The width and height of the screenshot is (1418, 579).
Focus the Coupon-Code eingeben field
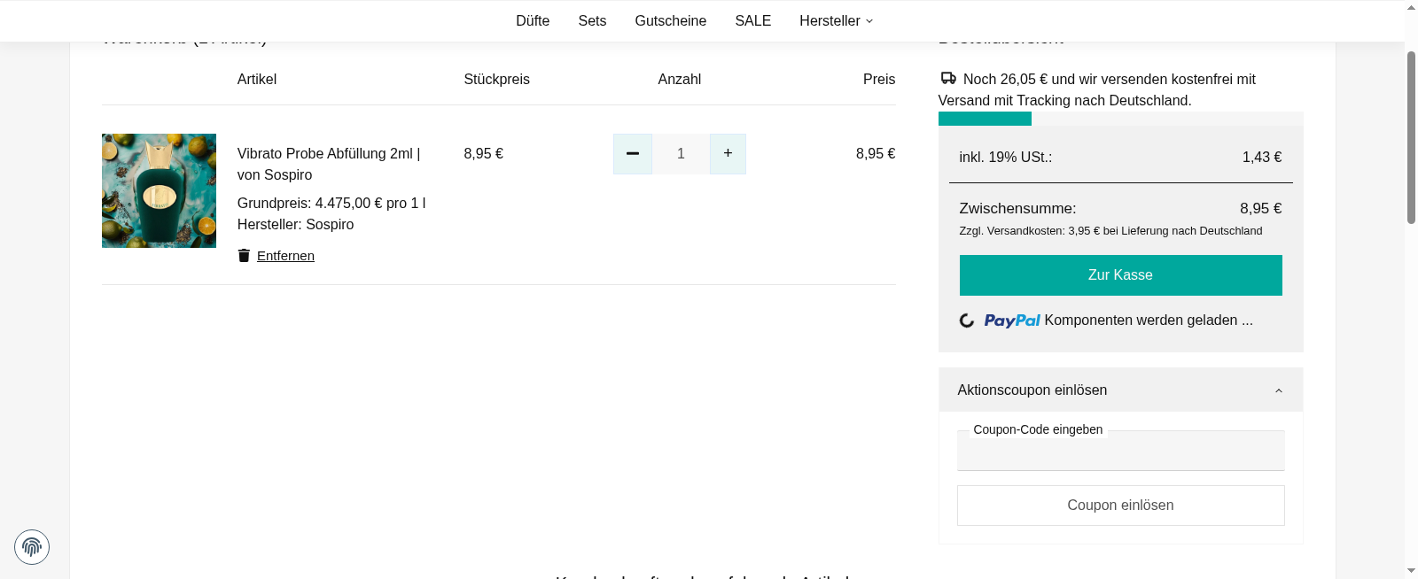coord(1120,454)
